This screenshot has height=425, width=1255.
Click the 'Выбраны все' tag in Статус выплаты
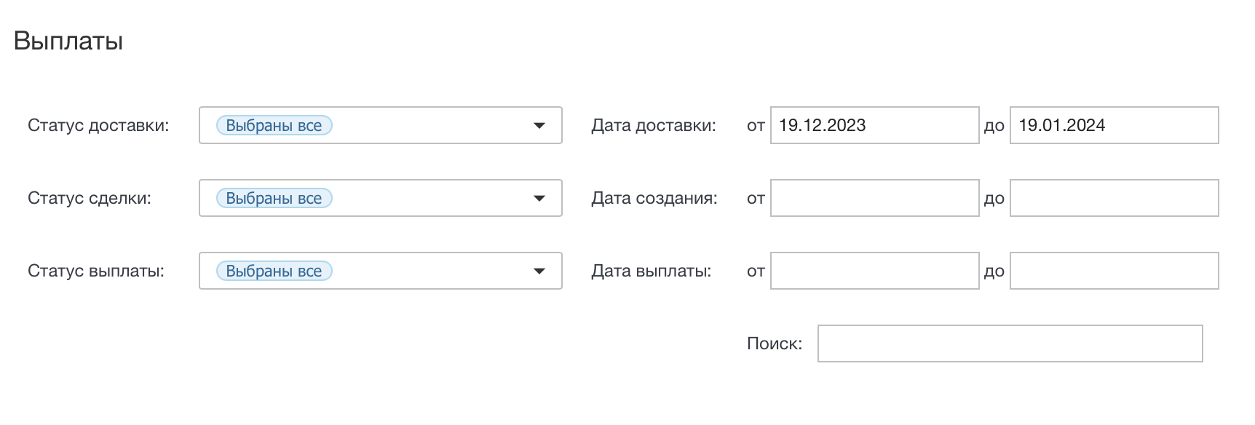(274, 271)
